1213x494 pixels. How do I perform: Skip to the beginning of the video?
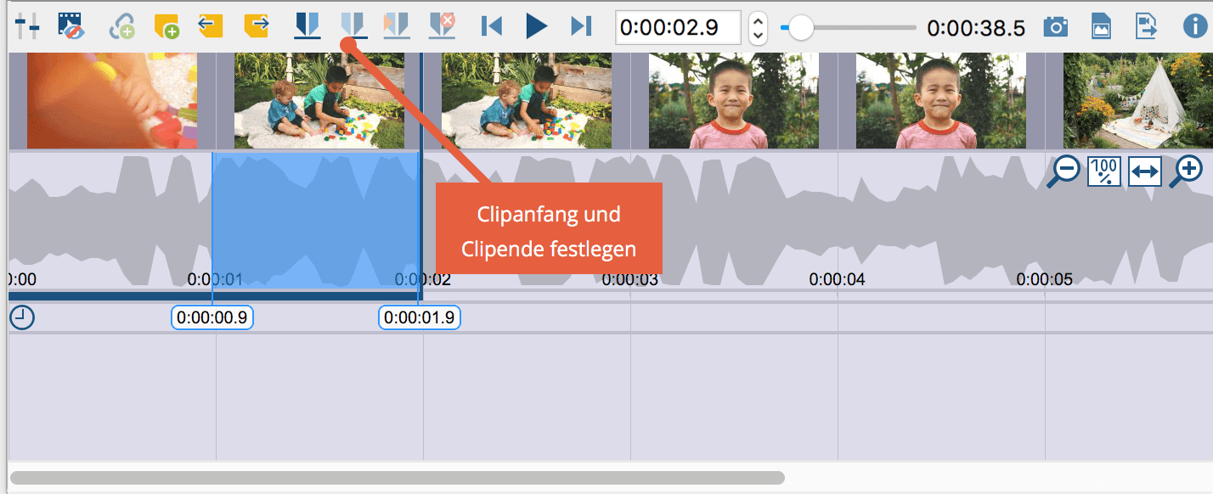491,26
